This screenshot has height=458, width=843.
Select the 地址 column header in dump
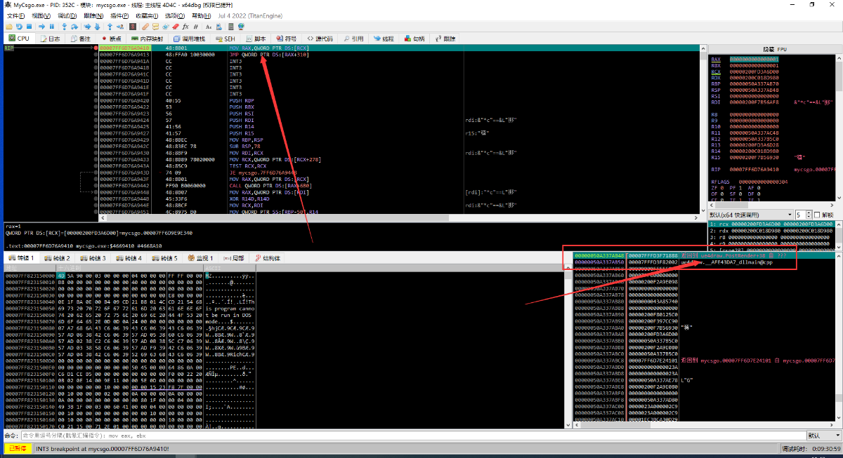coord(28,268)
